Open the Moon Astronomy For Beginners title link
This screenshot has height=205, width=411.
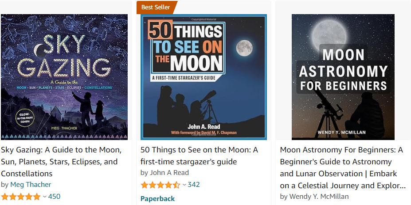[x=341, y=167]
